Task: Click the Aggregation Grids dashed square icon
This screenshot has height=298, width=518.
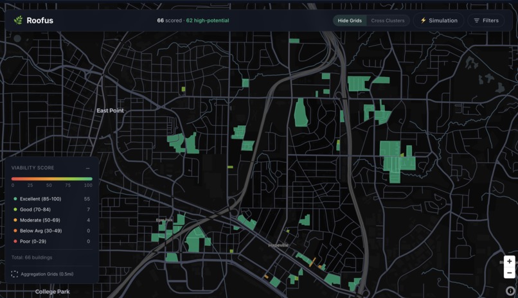Action: pyautogui.click(x=15, y=274)
